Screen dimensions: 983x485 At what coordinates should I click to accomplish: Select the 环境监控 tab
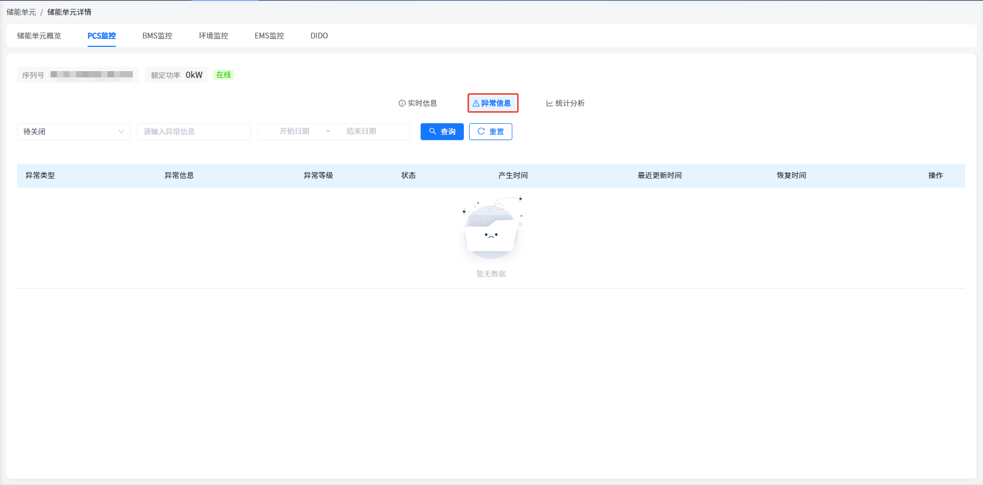tap(213, 36)
